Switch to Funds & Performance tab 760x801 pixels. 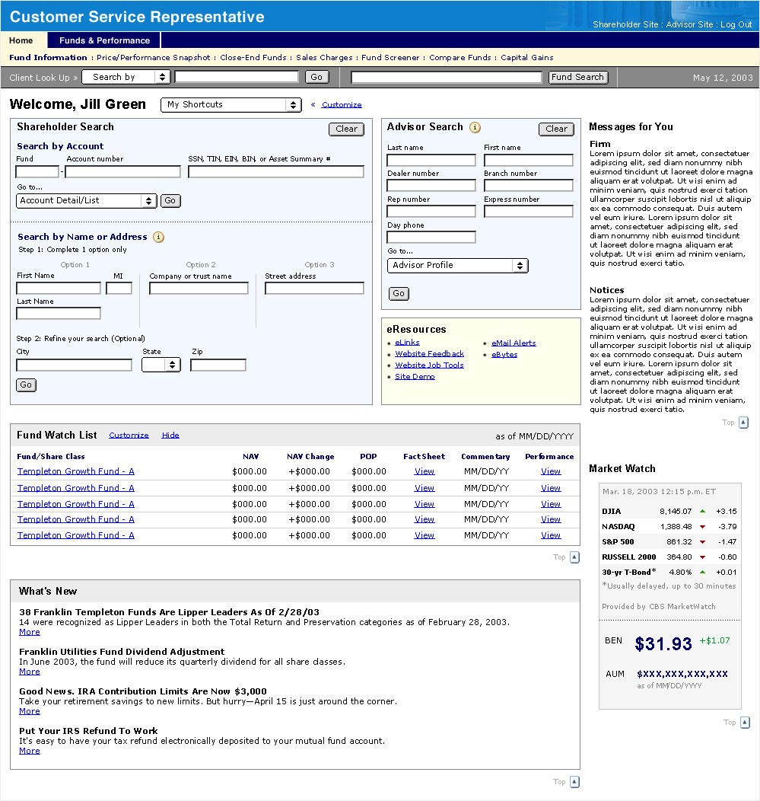point(104,40)
